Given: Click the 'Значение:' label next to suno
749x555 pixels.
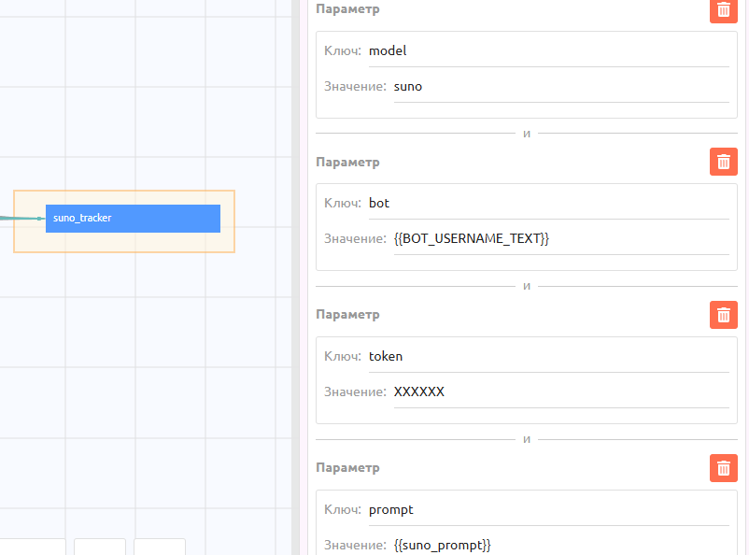Looking at the screenshot, I should [x=355, y=87].
